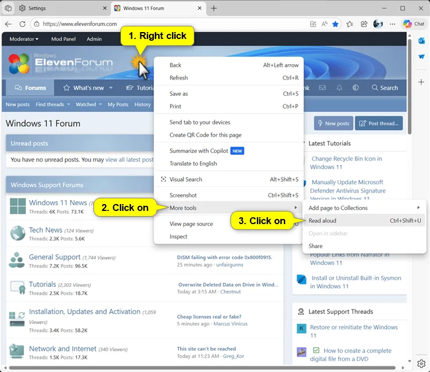Expand the More tools submenu arrow
Screen dimensions: 430x372
point(296,208)
